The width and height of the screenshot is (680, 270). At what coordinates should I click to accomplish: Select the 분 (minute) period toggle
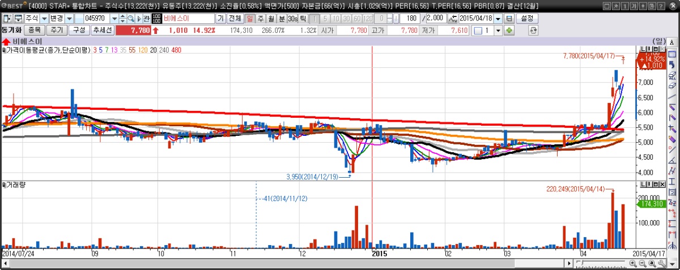coord(282,19)
